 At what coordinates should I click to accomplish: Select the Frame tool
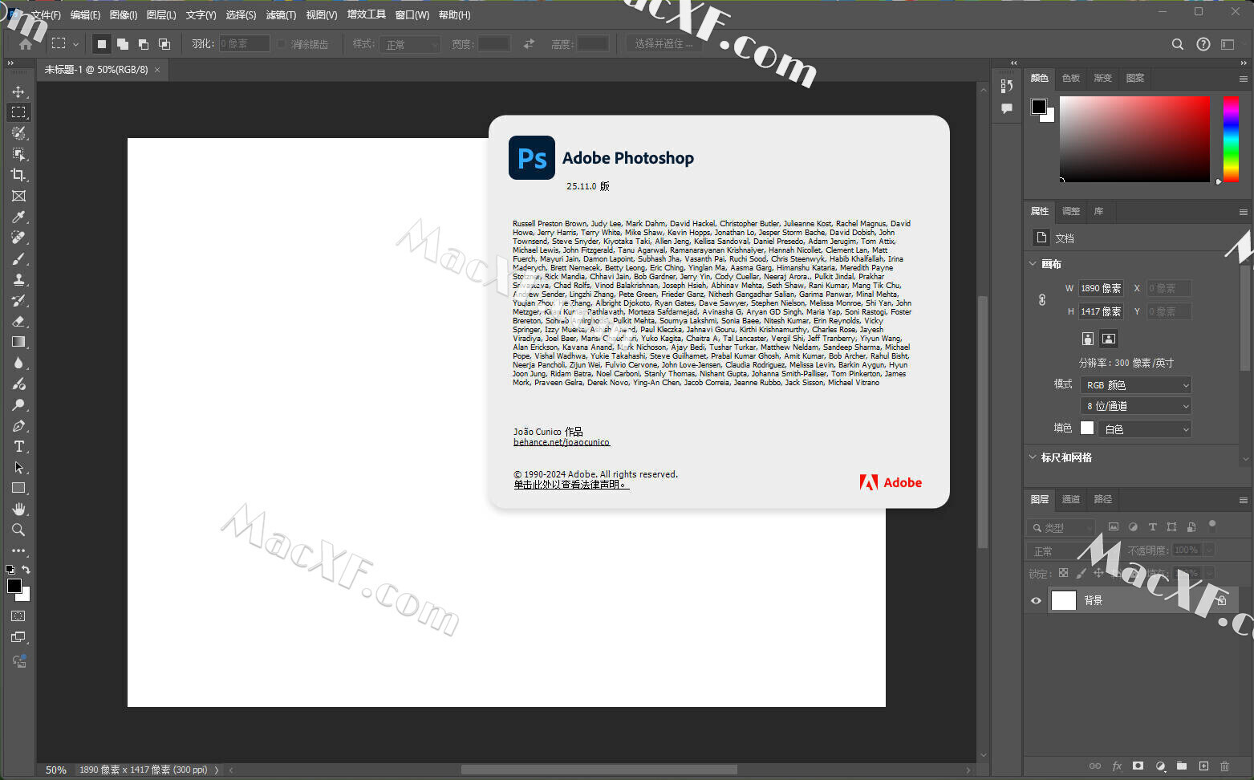[18, 196]
